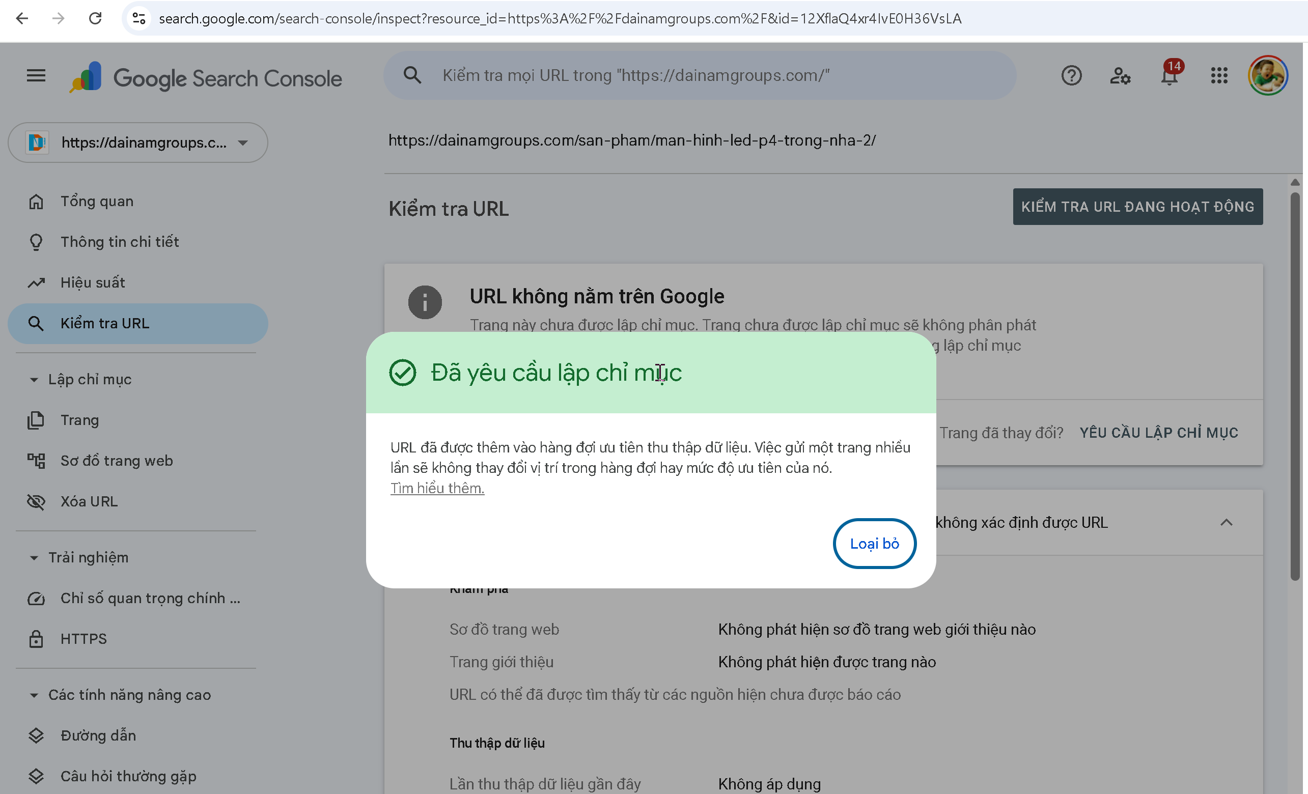Click the gauge icon beside Chỉ số quan trọng
Screen dimensions: 1308x794
coord(36,598)
